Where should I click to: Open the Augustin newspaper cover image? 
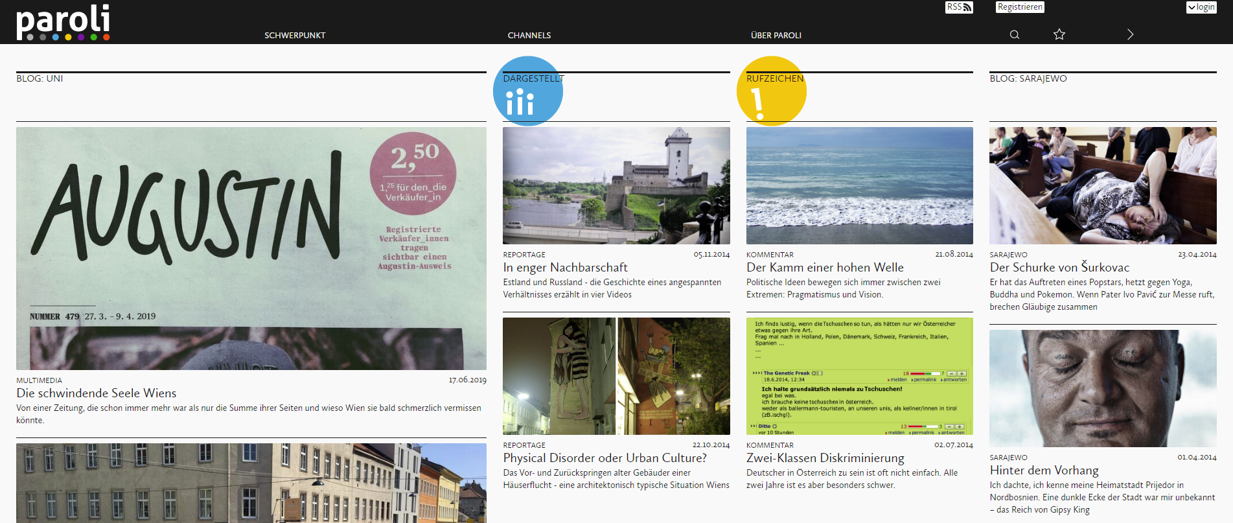point(251,248)
